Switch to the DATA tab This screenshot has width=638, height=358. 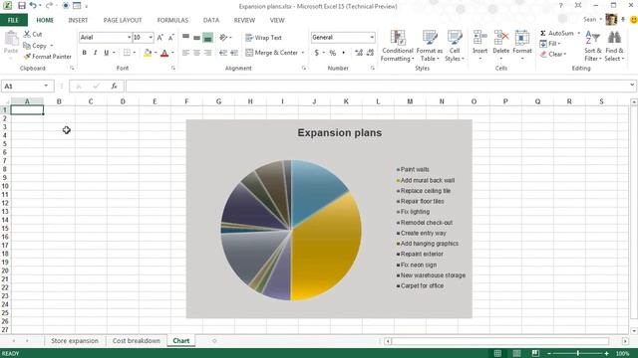point(210,20)
